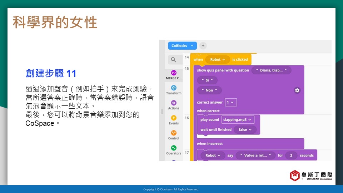Choose sound file clapping.mp3 dropdown
Viewport: 343px width, 193px height.
tap(238, 119)
